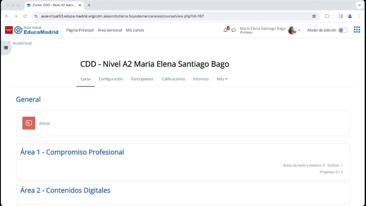Open the course index drawer icon

point(6,48)
